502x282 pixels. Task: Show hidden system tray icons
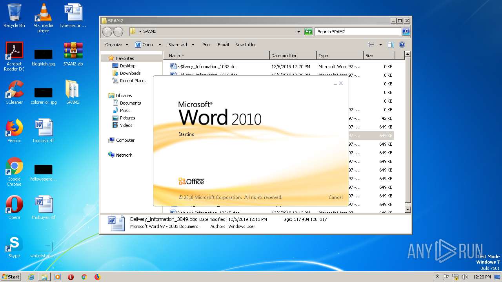tap(437, 277)
